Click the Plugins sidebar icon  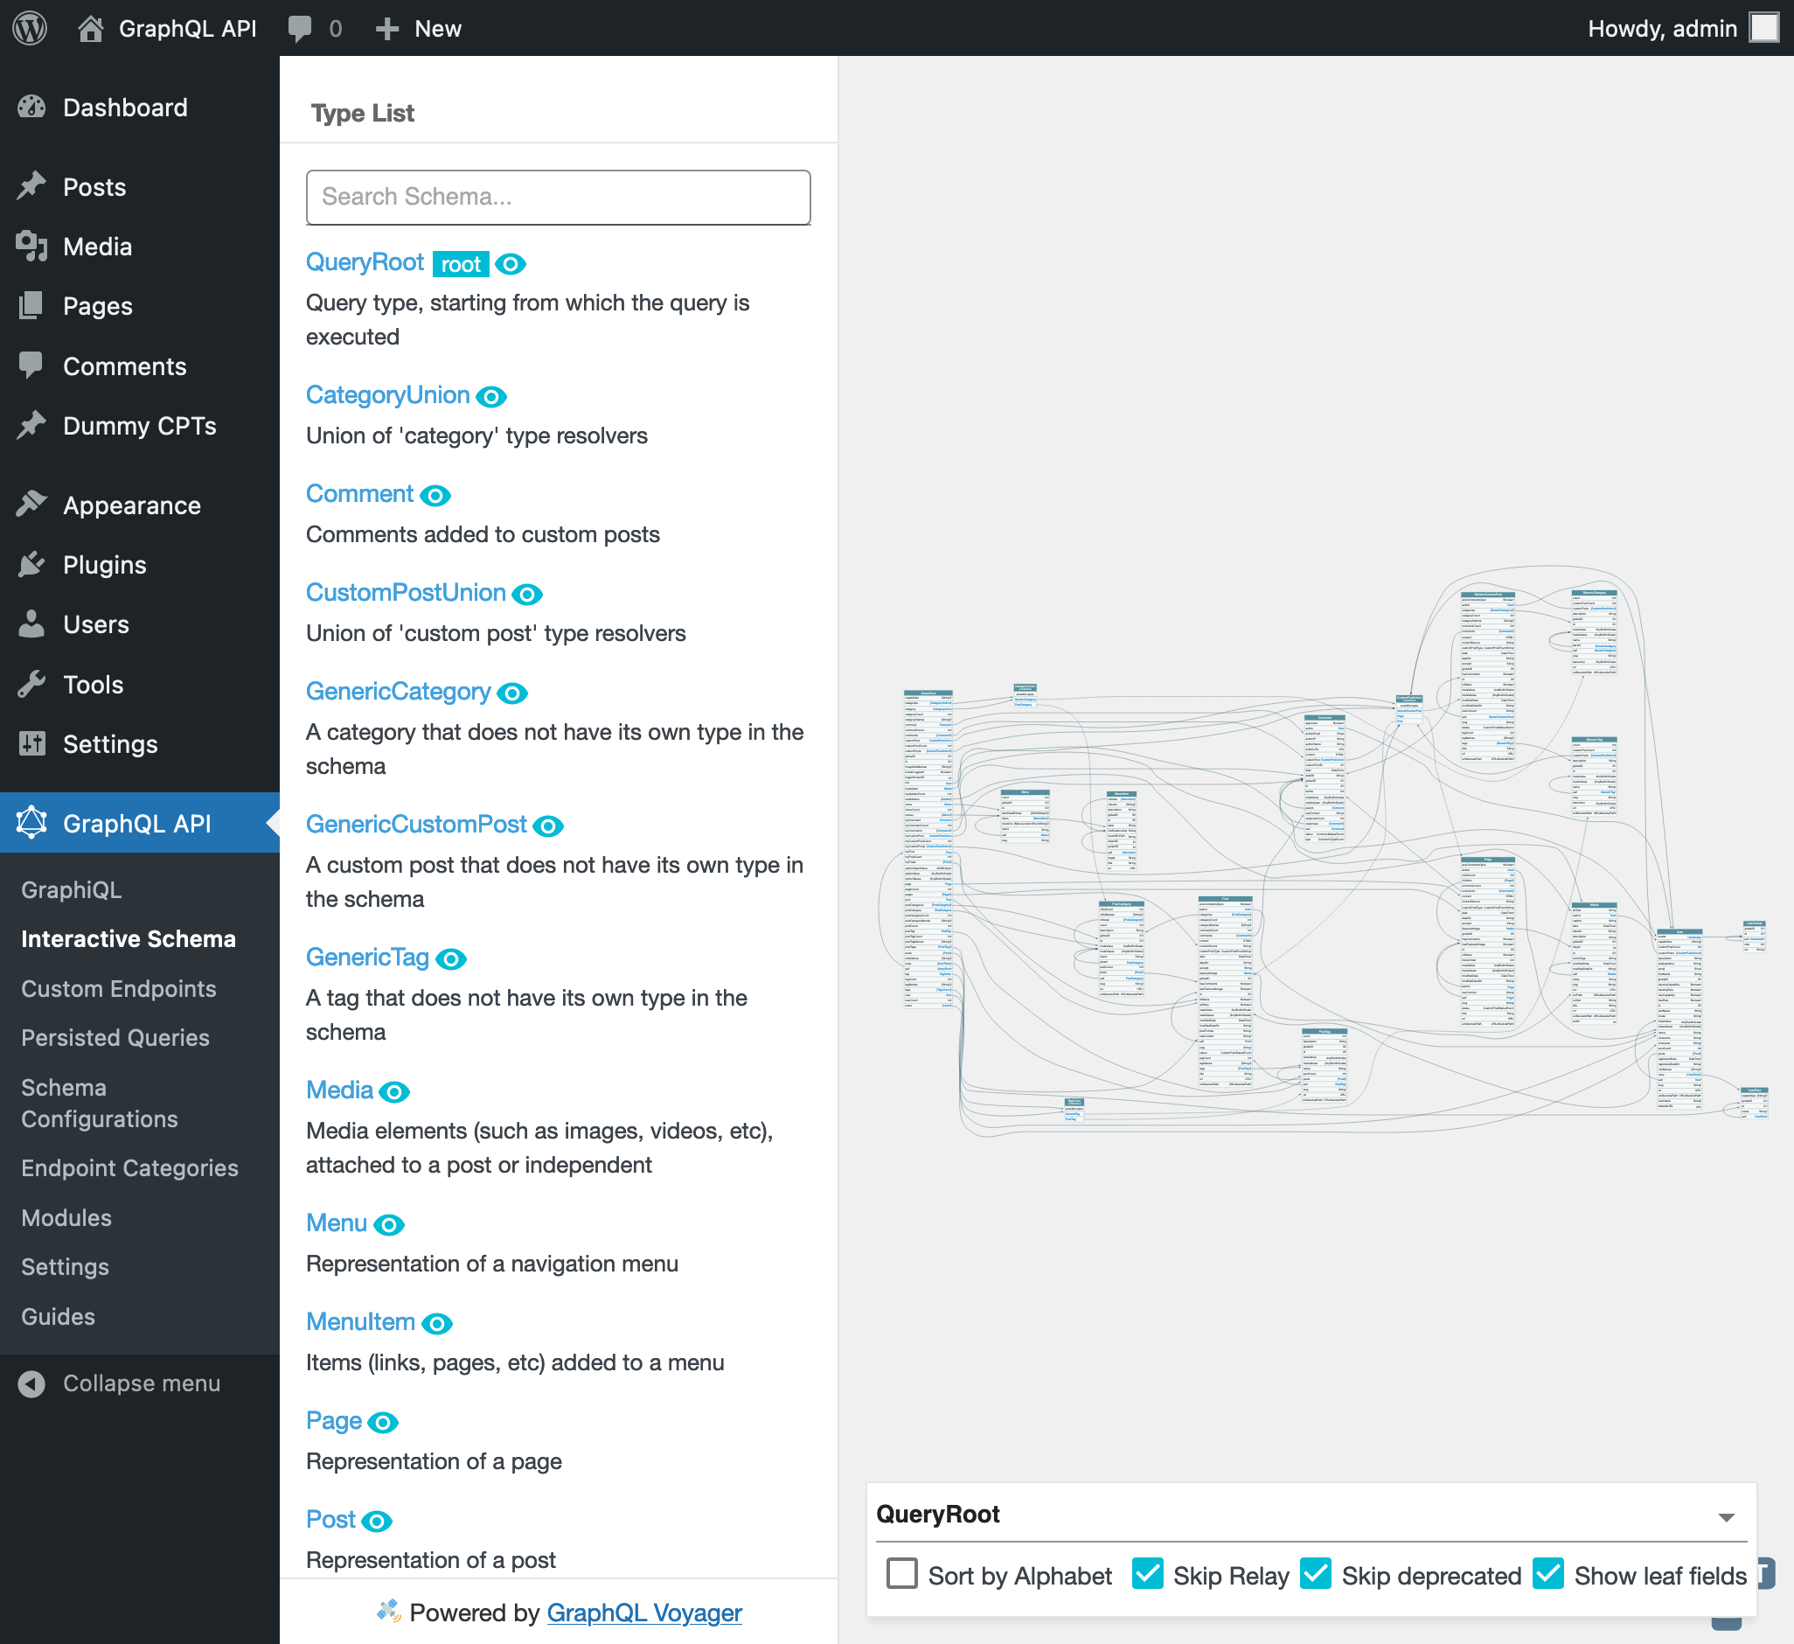[32, 564]
